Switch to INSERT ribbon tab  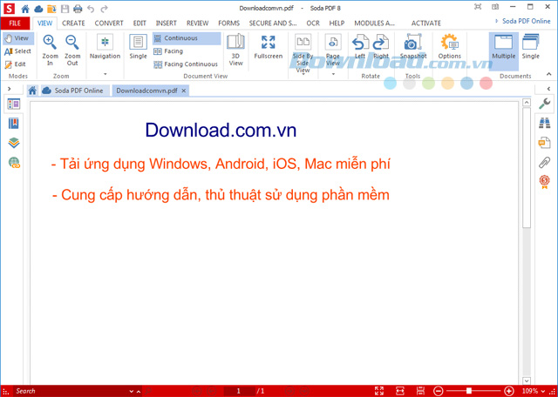click(x=167, y=24)
